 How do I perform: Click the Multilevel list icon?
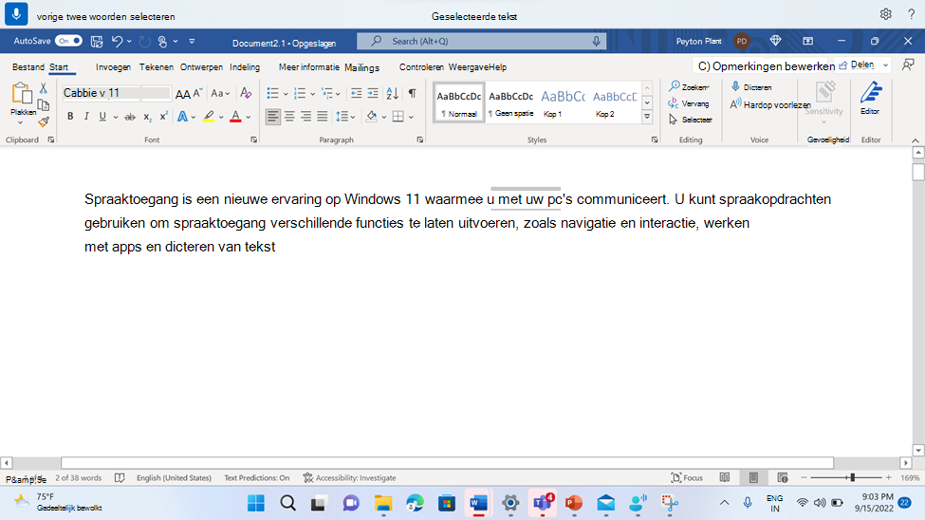click(x=326, y=93)
